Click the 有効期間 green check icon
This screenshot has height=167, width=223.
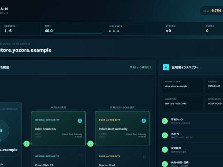165,150
